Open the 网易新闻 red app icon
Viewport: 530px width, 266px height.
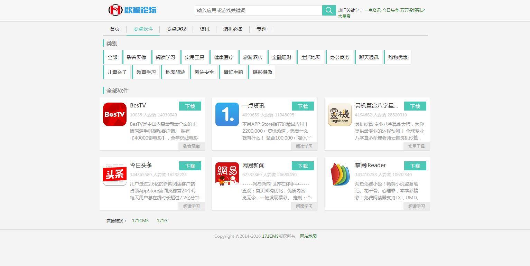[x=227, y=174]
